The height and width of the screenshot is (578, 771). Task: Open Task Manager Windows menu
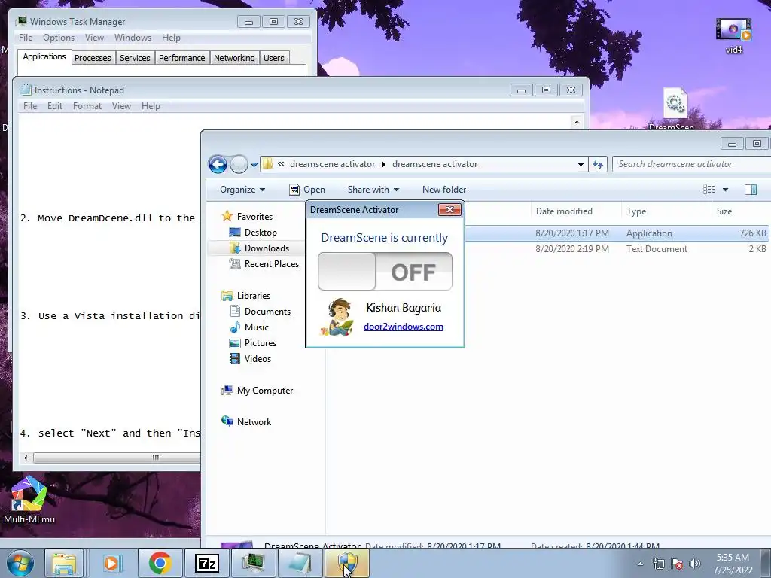coord(133,38)
